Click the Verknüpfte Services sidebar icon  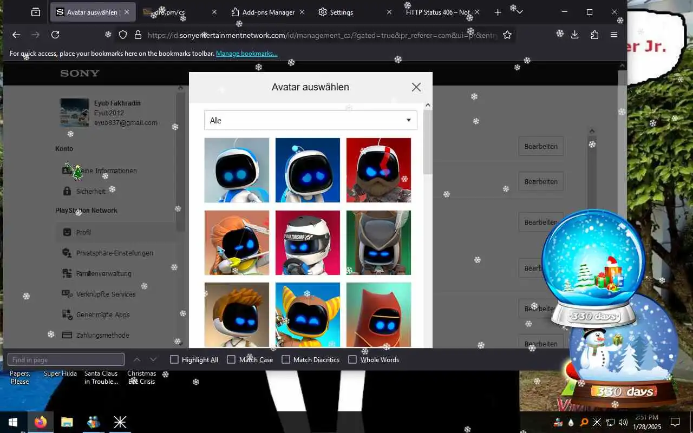pos(67,294)
